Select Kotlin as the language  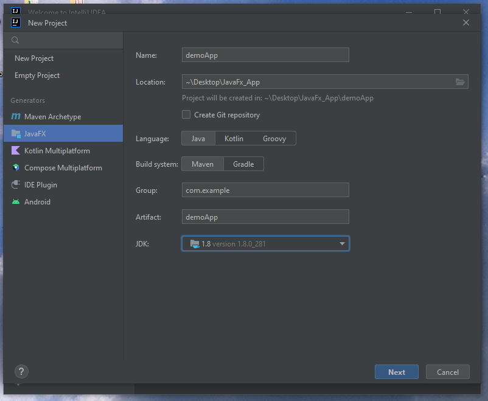pos(234,138)
